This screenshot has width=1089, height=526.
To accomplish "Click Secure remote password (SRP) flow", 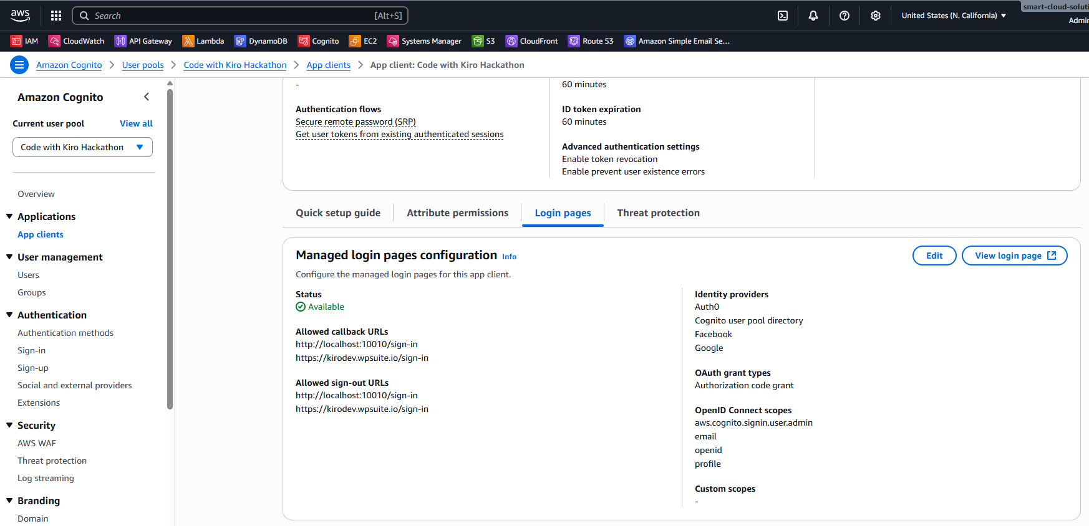I will (356, 122).
